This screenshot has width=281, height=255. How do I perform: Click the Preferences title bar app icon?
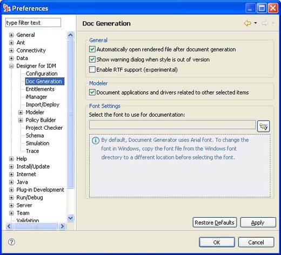pyautogui.click(x=7, y=8)
